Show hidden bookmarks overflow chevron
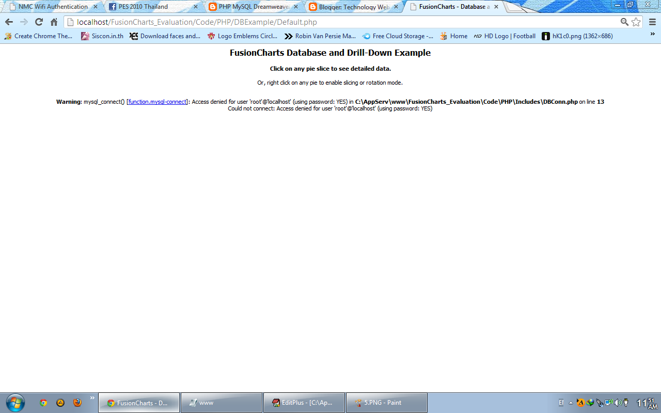Screen dimensions: 661x413 pos(652,34)
